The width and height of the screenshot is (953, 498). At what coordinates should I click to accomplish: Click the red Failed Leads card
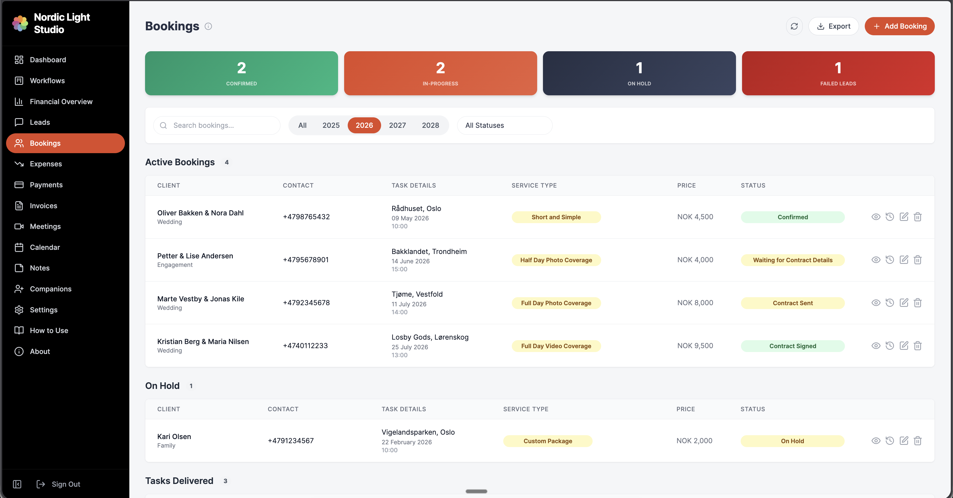[x=837, y=73]
